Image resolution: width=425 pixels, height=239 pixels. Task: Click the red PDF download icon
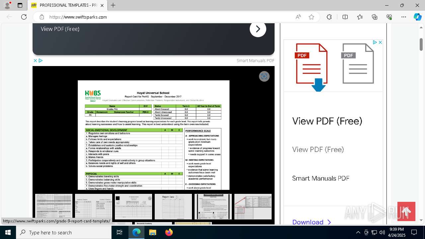[311, 67]
